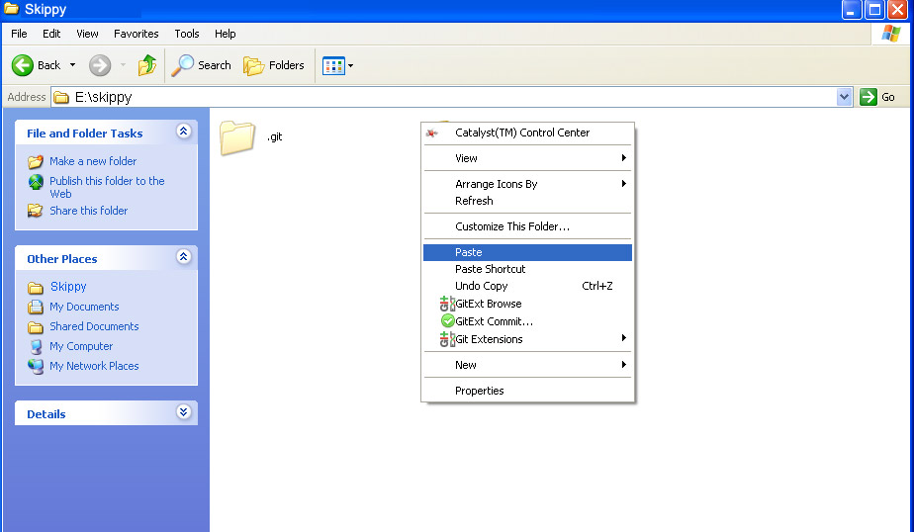Open My Documents link

coord(84,307)
